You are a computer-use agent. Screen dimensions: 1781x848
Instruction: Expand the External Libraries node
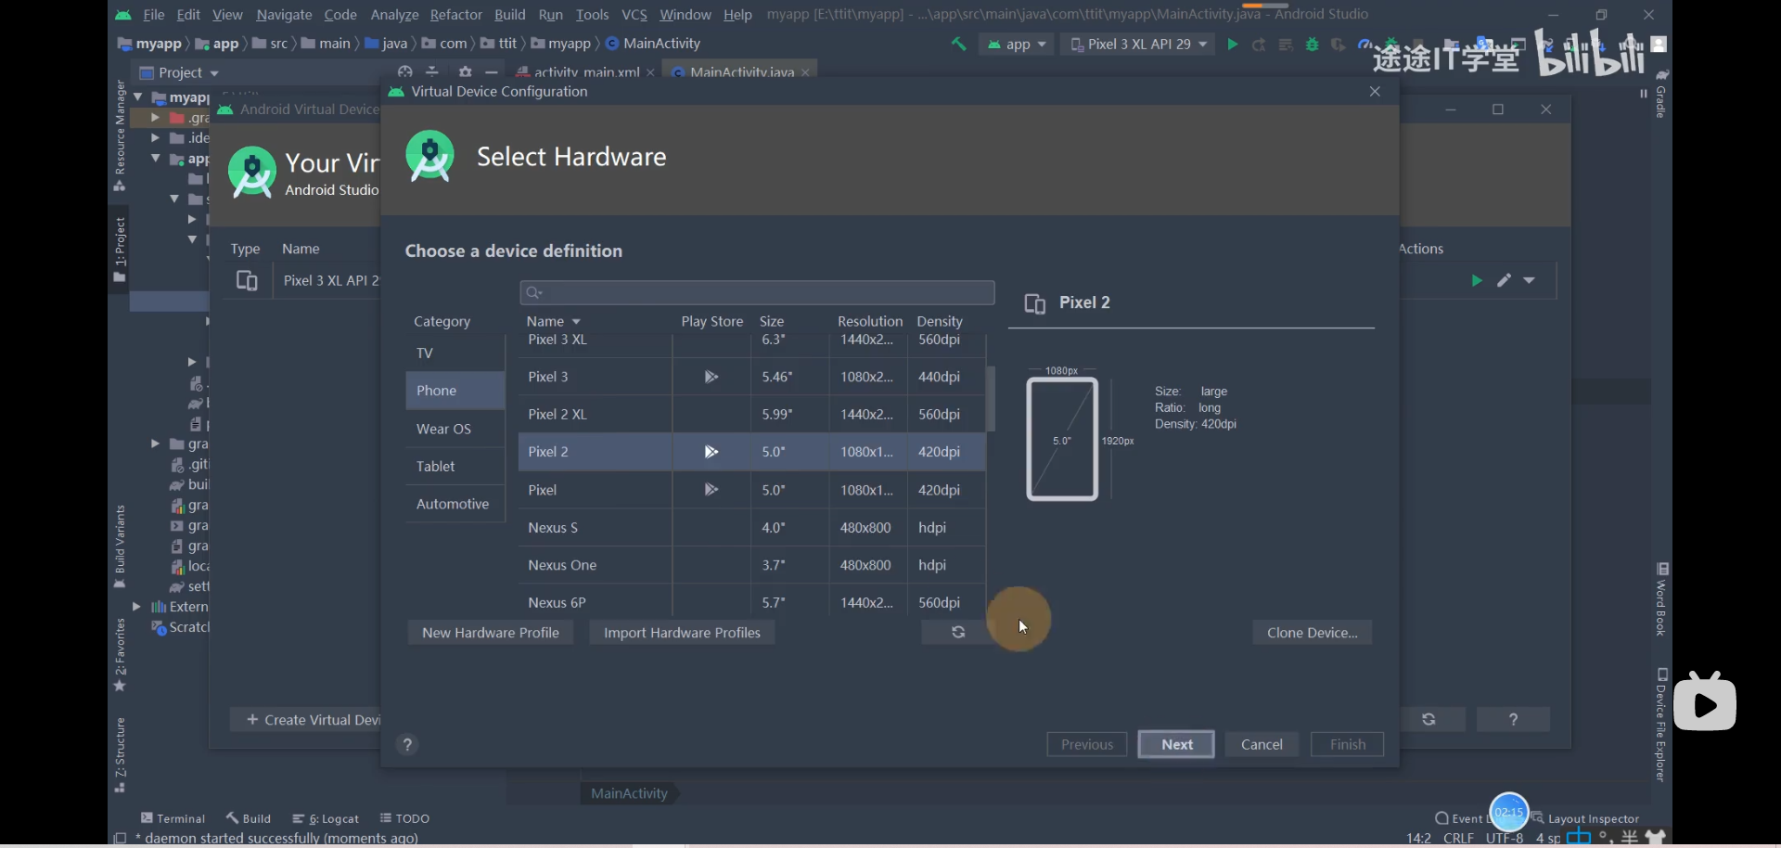137,607
